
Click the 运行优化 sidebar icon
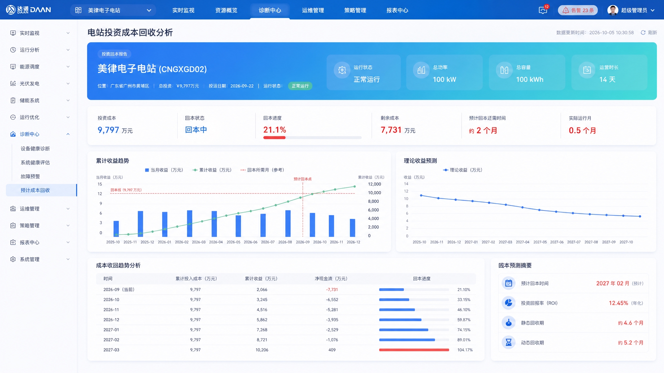click(x=13, y=117)
